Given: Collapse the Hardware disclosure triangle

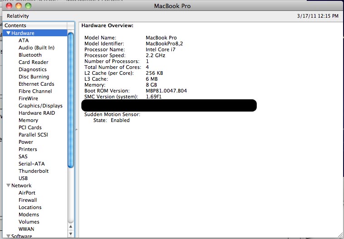Looking at the screenshot, I should (x=8, y=33).
